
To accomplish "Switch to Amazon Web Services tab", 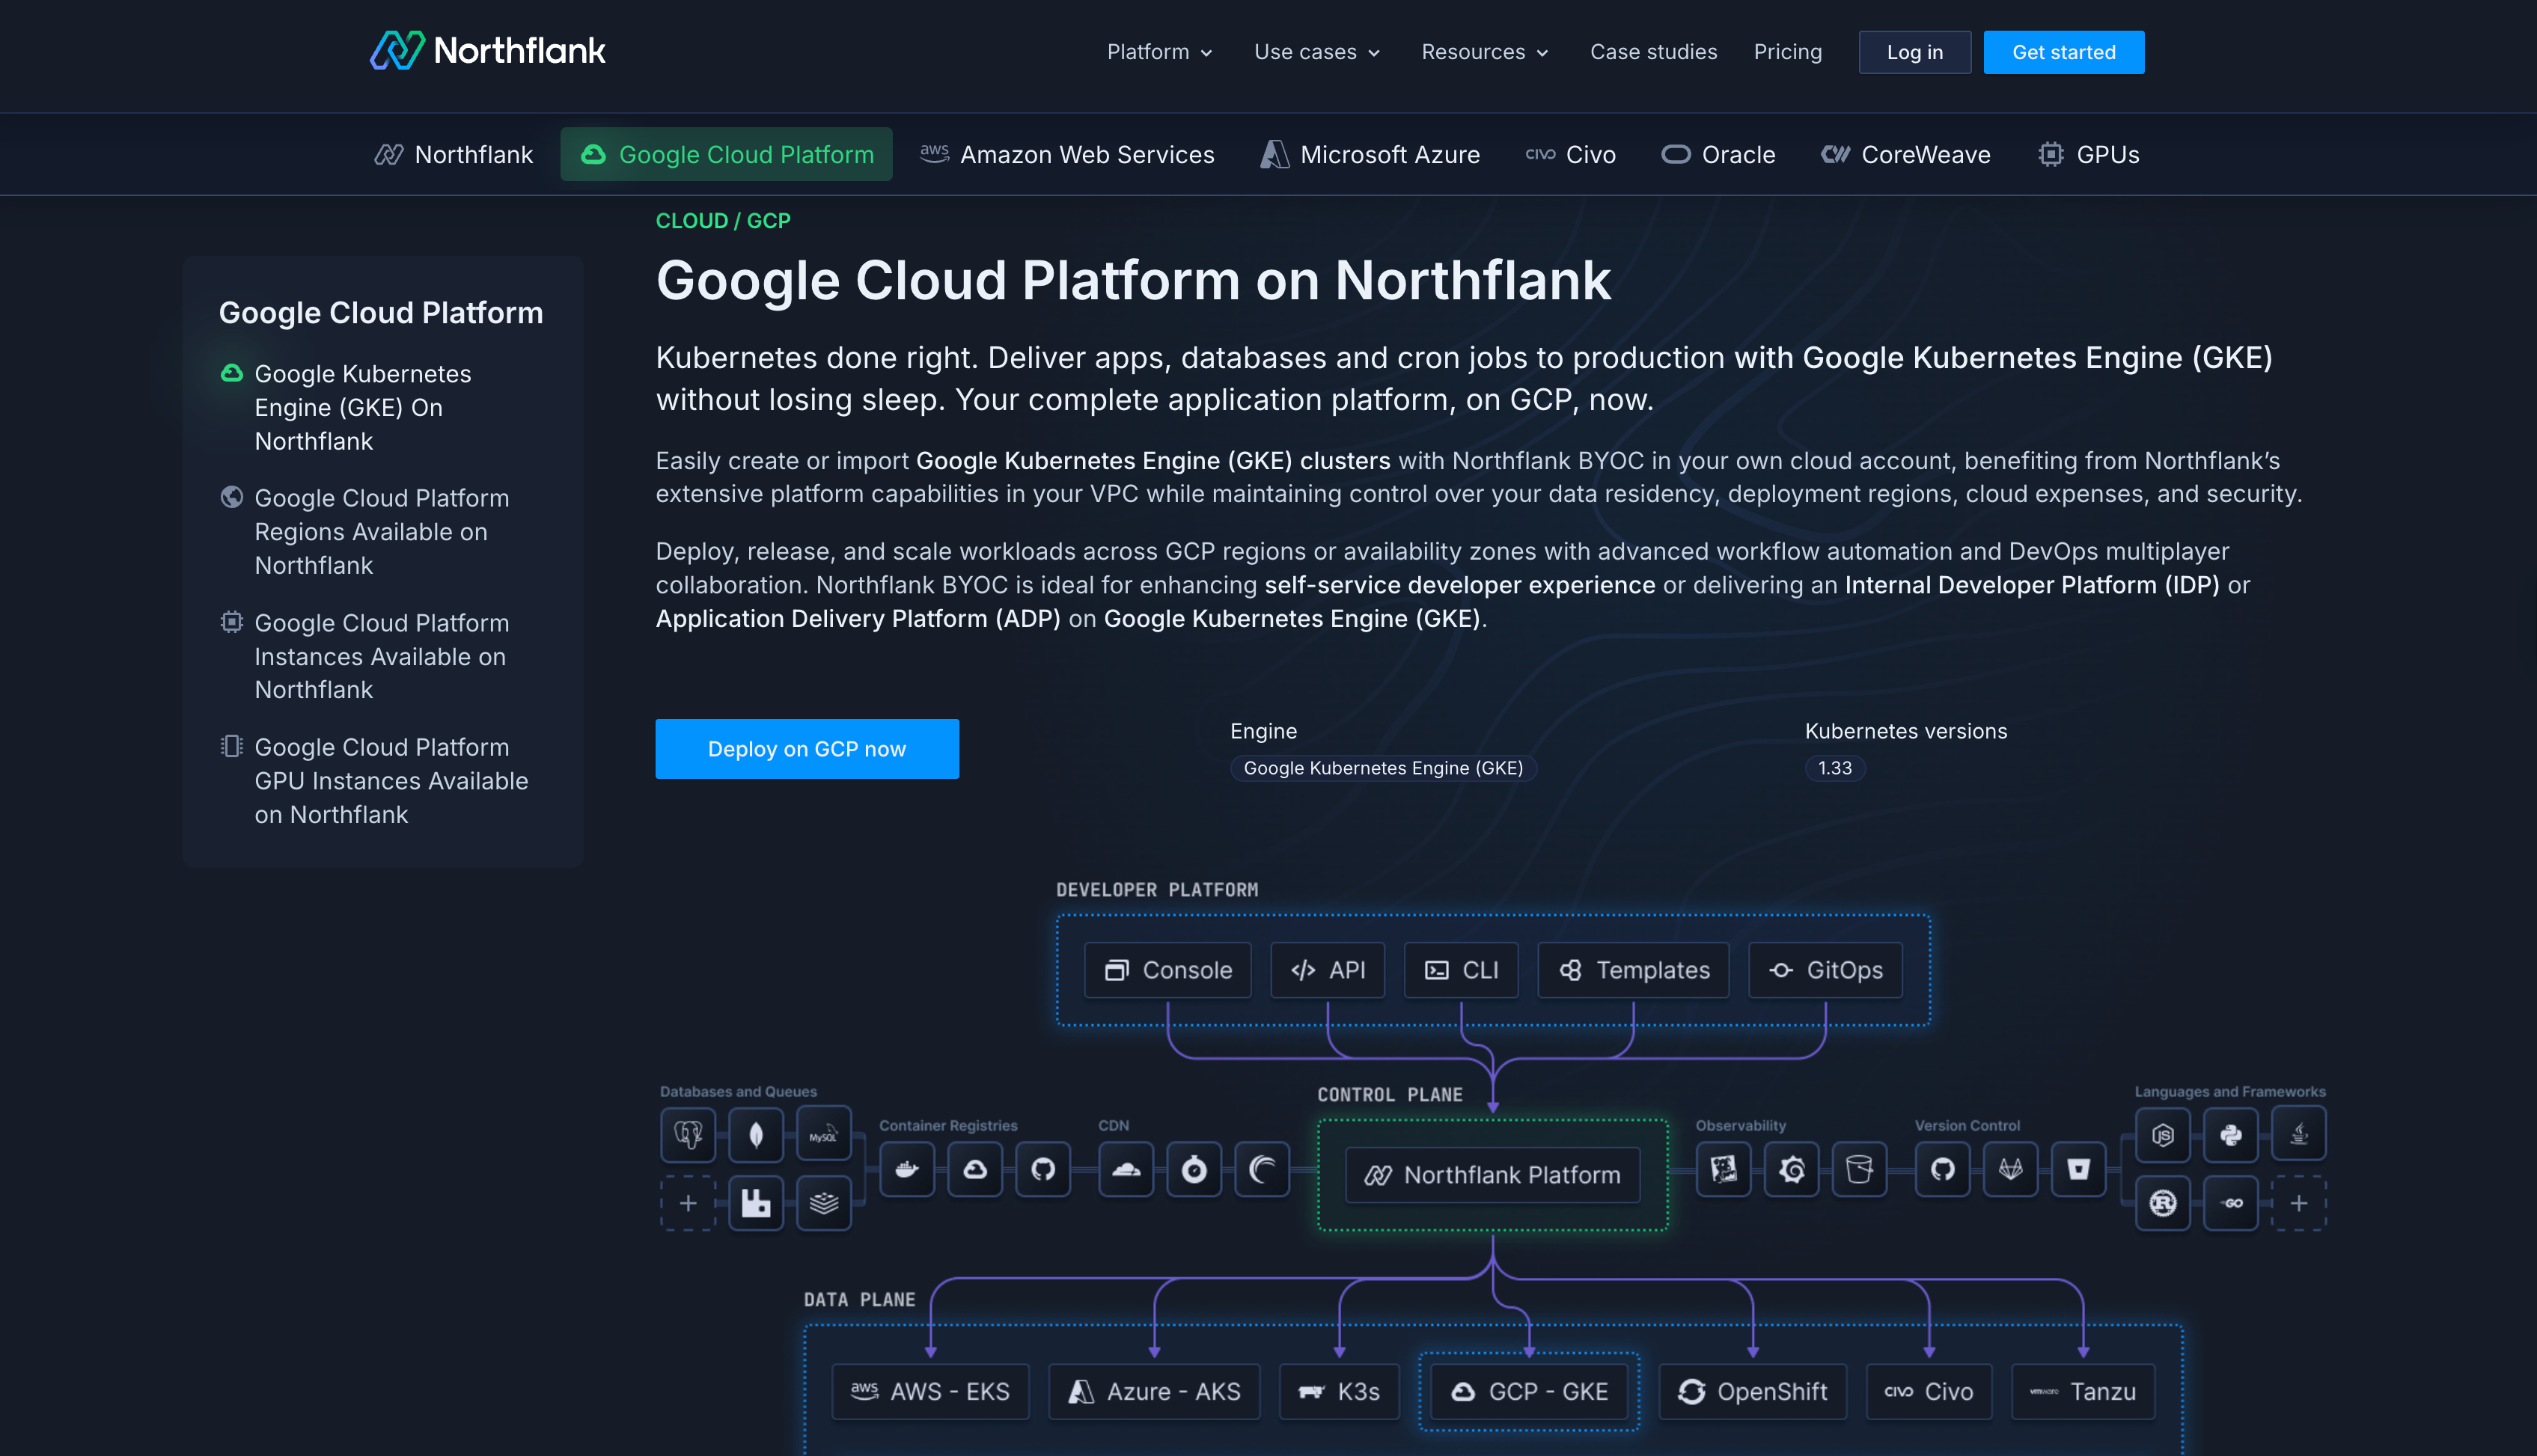I will tap(1067, 154).
